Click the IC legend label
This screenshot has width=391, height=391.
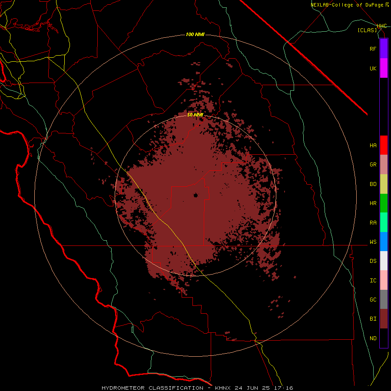pyautogui.click(x=373, y=280)
